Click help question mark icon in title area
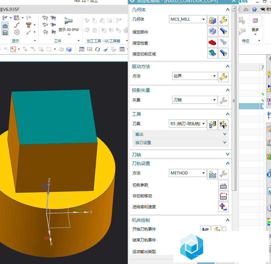Image resolution: width=271 pixels, height=264 pixels. tap(254, 10)
